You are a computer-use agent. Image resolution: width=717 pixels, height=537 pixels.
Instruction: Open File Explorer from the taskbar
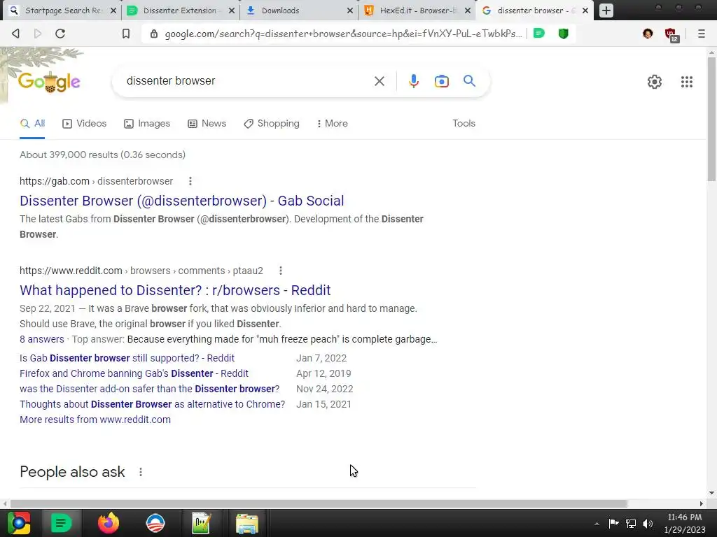click(247, 523)
